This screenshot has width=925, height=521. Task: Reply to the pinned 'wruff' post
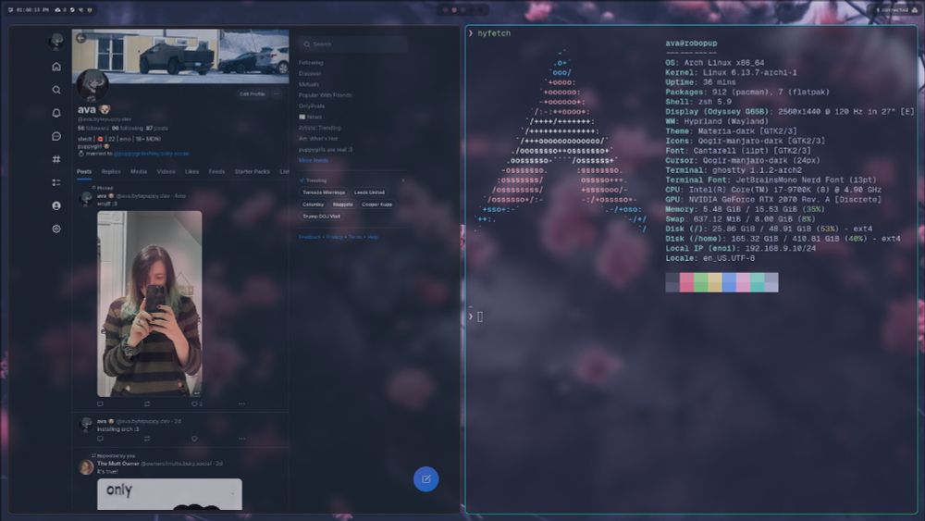(x=100, y=404)
